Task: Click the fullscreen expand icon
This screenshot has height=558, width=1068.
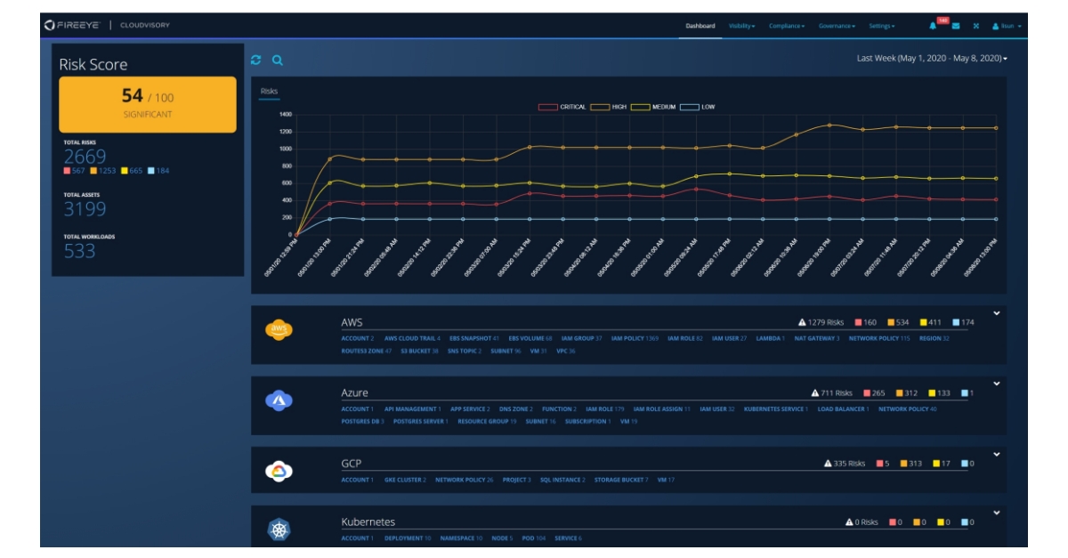Action: click(976, 26)
